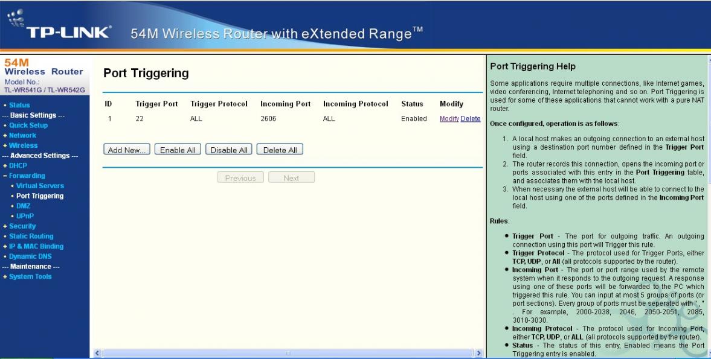Open Virtual Servers submenu item
711x359 pixels.
point(40,186)
